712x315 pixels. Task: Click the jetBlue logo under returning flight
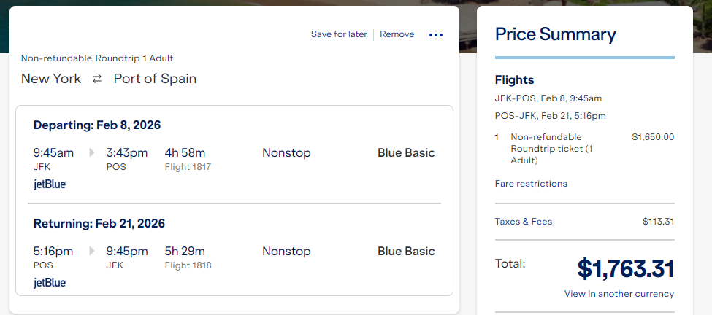tap(50, 283)
